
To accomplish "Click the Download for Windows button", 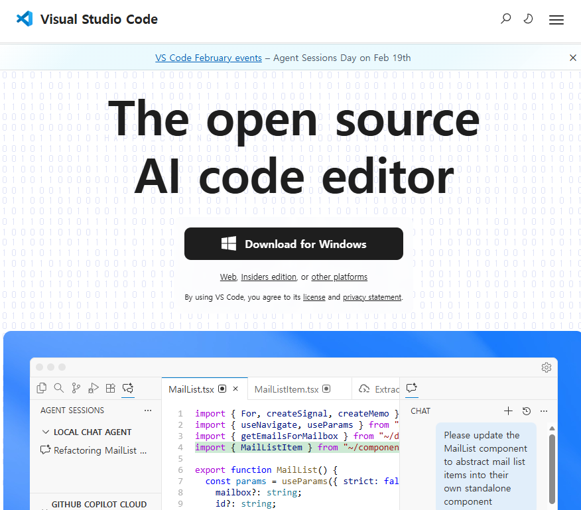I will 293,244.
